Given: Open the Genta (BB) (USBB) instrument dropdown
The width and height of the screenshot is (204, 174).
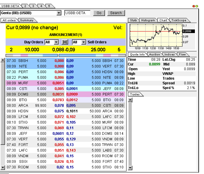Looking at the screenshot, I should 59,13.
